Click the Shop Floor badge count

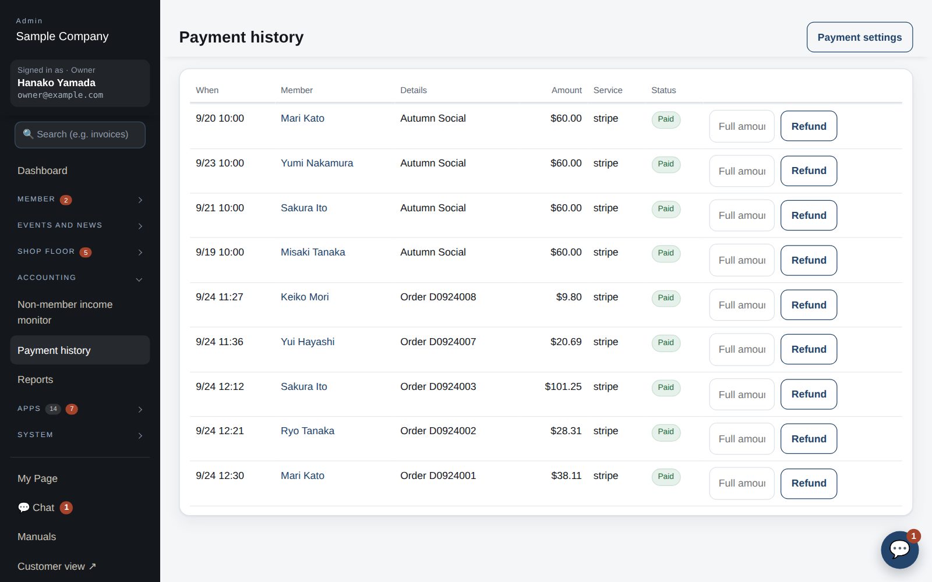pyautogui.click(x=86, y=252)
